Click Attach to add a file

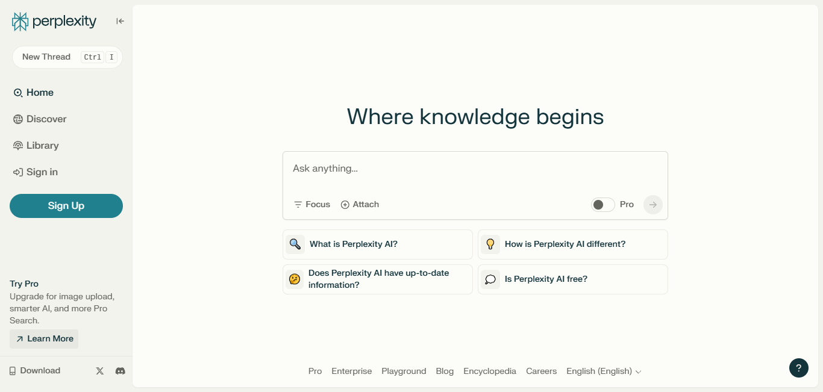click(360, 205)
